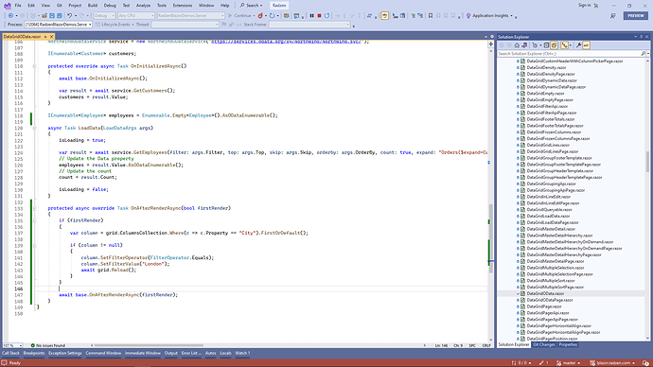Click the Visual Studio logo icon
The width and height of the screenshot is (653, 367).
[x=8, y=6]
